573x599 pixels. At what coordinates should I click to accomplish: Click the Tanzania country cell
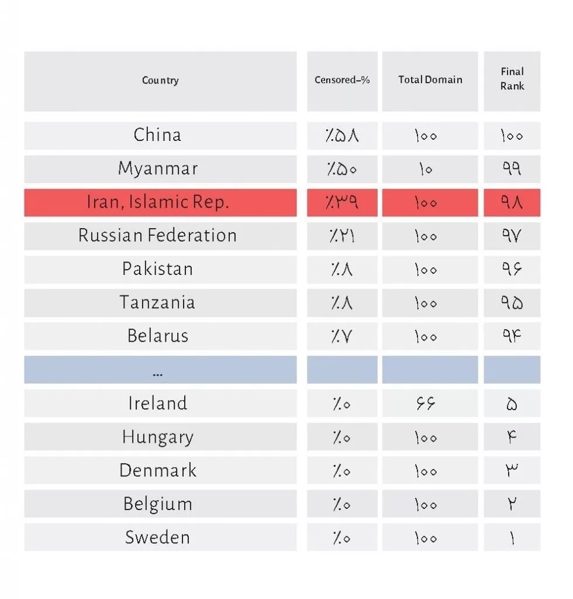[158, 302]
